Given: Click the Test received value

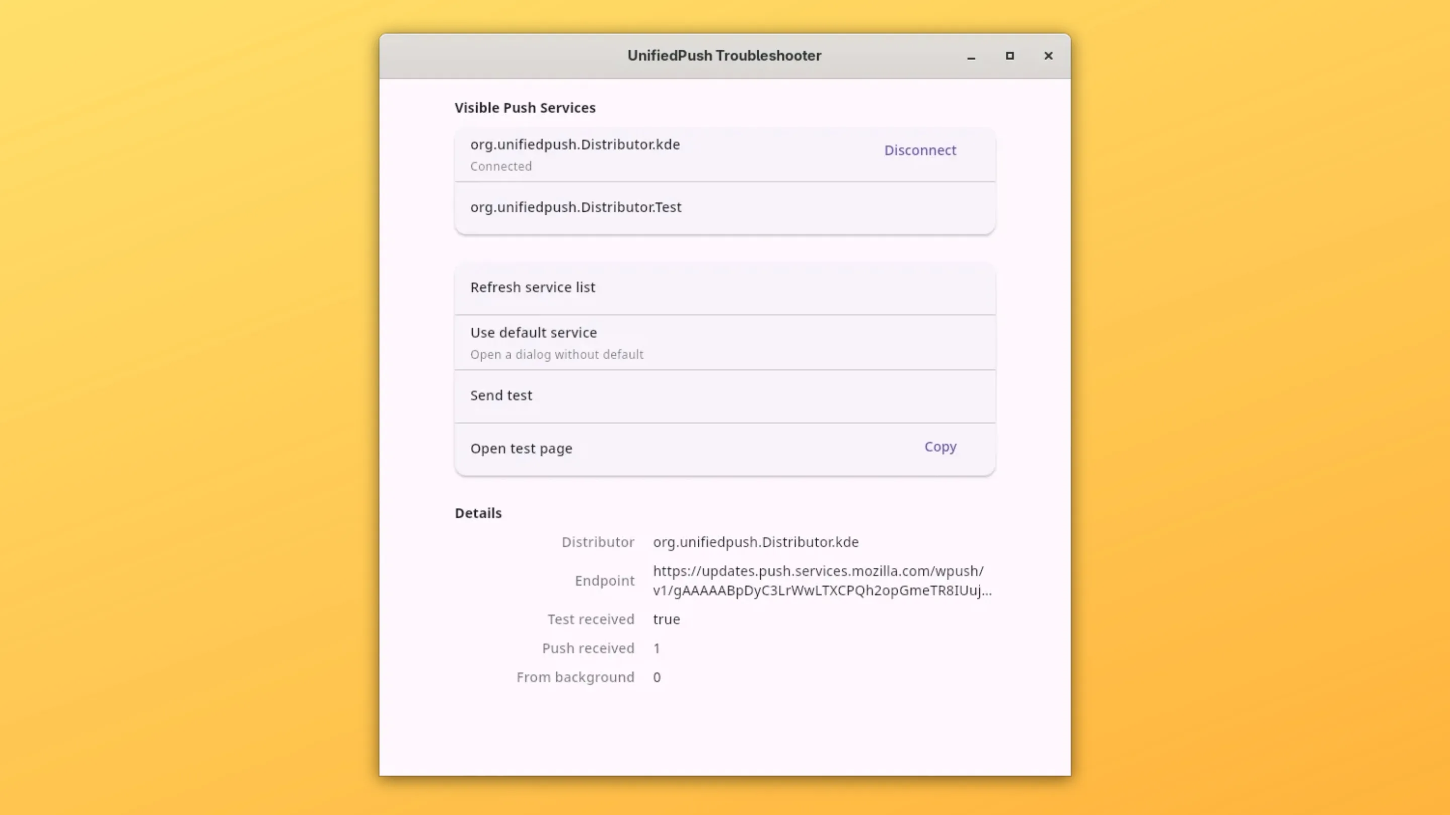Looking at the screenshot, I should [666, 619].
